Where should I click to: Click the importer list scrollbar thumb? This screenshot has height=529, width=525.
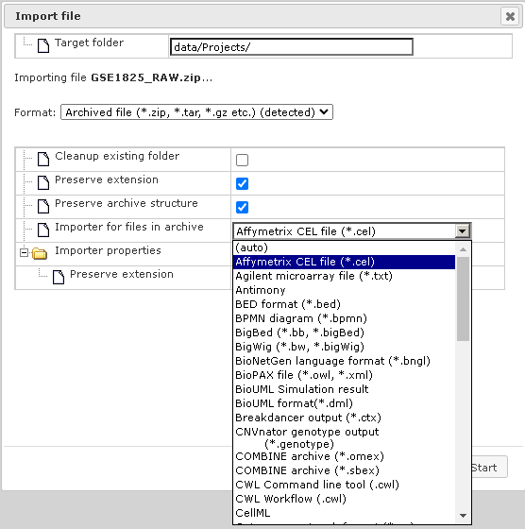pyautogui.click(x=463, y=299)
